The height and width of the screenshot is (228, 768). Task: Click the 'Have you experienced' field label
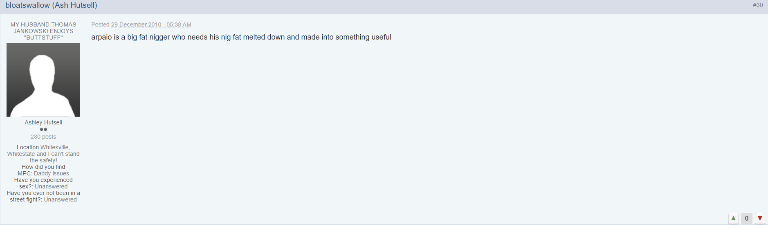coord(43,183)
